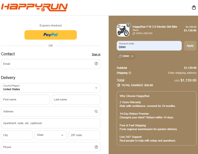Screen dimensions: 198x154
Task: Click the Subtotal value $1,139.00
Action: coord(190,68)
